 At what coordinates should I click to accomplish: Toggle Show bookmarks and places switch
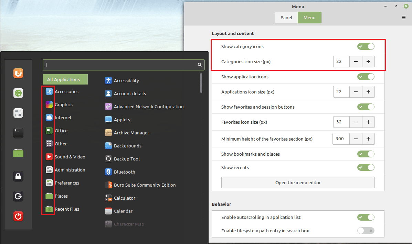pos(366,154)
